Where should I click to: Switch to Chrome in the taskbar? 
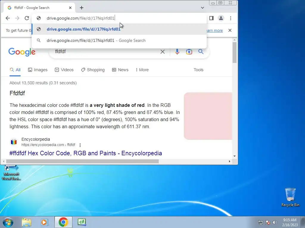pyautogui.click(x=63, y=222)
